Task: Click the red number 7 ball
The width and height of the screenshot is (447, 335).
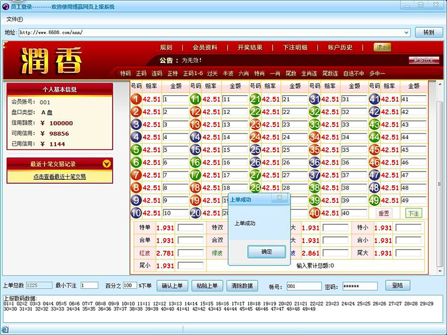Action: click(136, 175)
